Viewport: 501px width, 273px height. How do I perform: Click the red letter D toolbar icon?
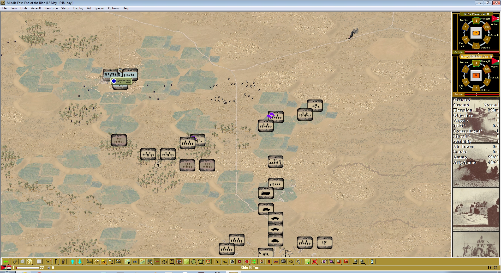point(240,262)
